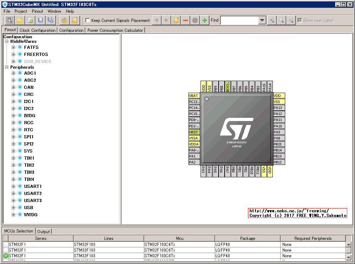Expand the USB peripheral node

pyautogui.click(x=13, y=207)
